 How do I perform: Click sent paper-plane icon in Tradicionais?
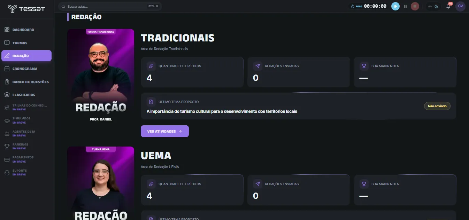[x=257, y=66]
